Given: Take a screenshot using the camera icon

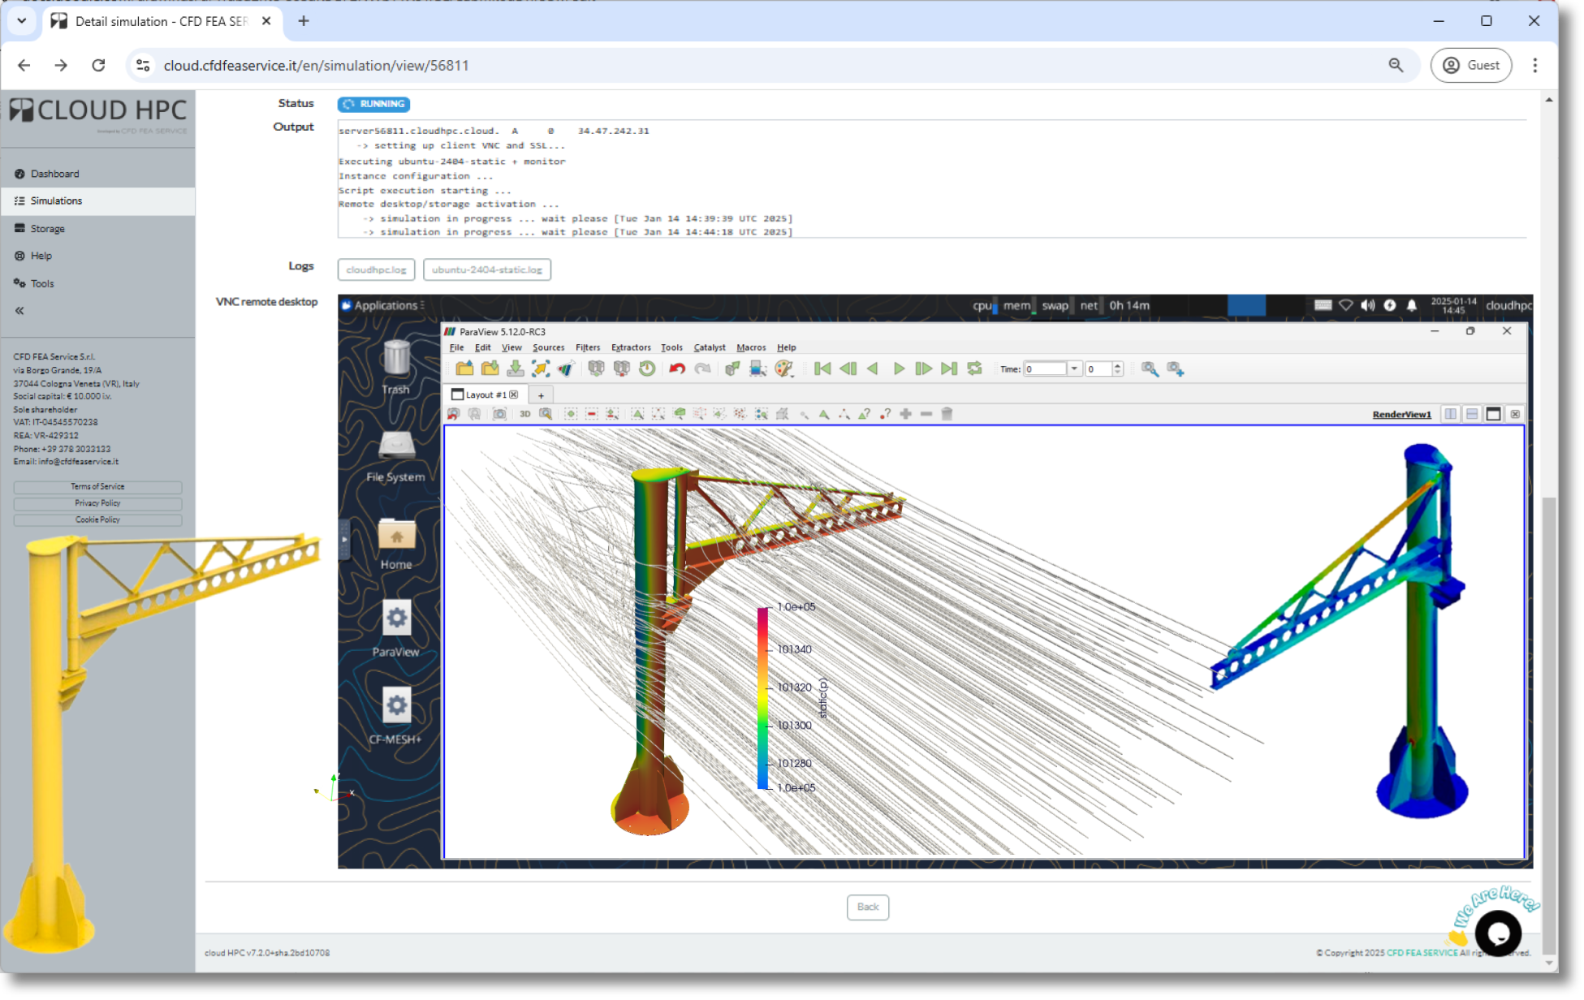Looking at the screenshot, I should tap(499, 414).
